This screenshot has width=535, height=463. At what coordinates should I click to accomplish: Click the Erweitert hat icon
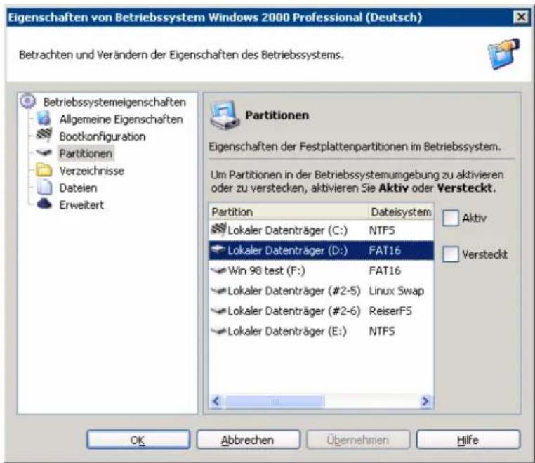44,204
